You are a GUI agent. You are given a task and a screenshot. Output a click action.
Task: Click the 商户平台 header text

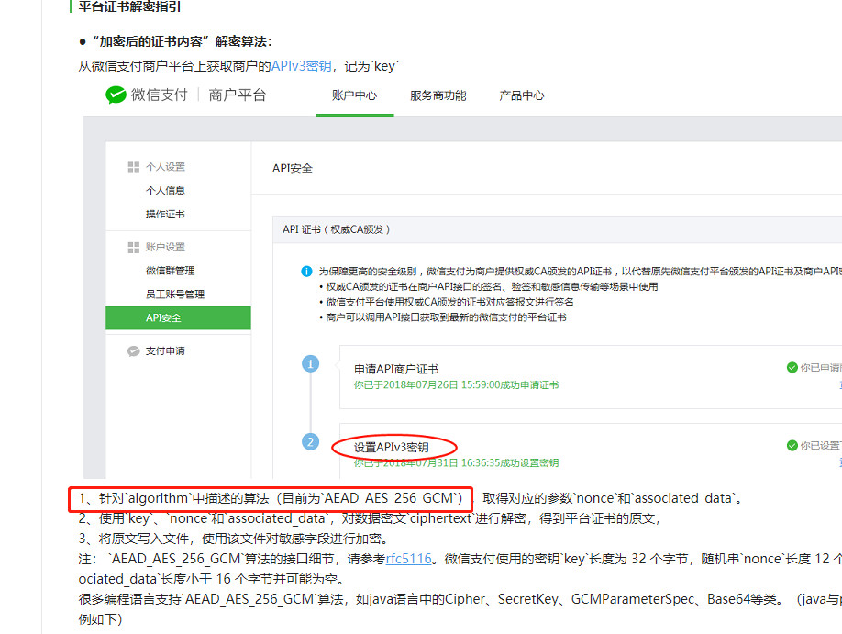(x=238, y=95)
